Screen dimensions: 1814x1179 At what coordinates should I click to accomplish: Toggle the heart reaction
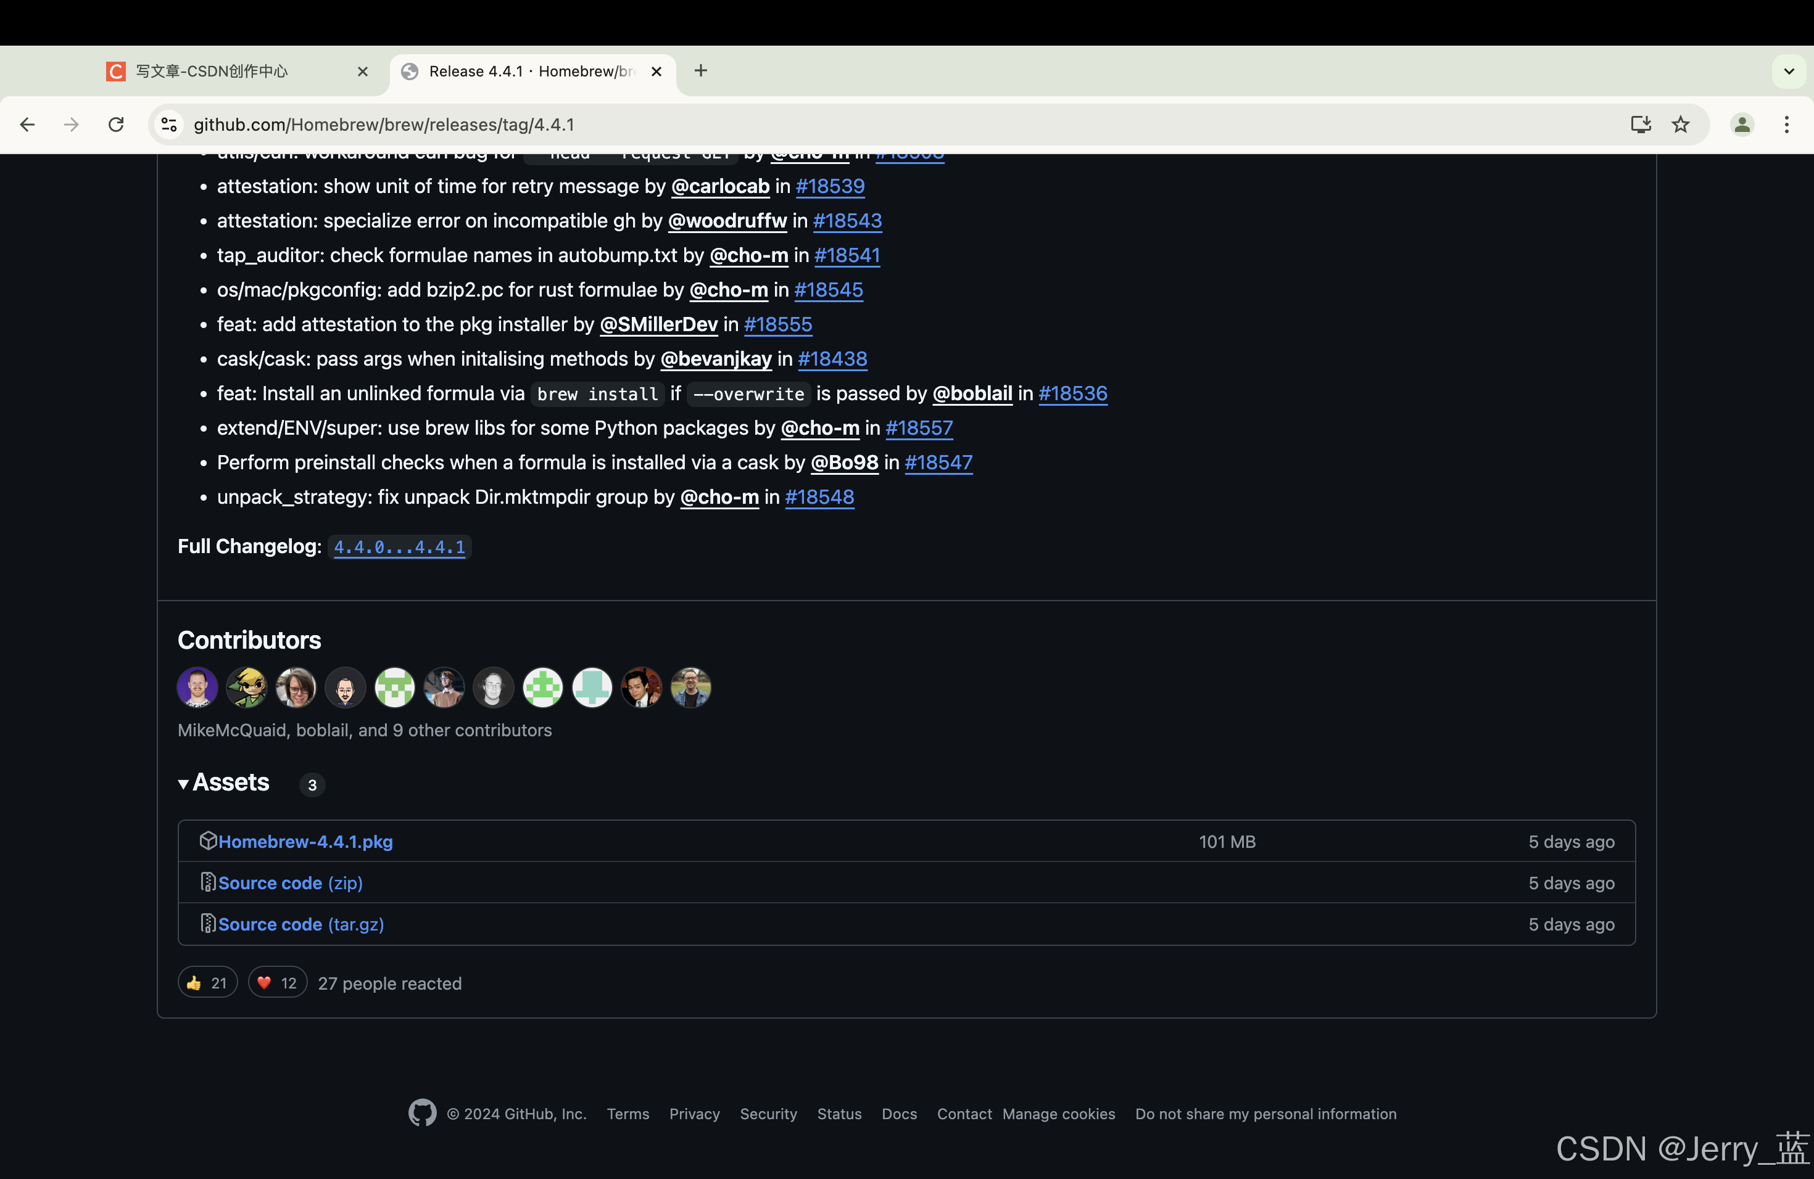click(278, 982)
